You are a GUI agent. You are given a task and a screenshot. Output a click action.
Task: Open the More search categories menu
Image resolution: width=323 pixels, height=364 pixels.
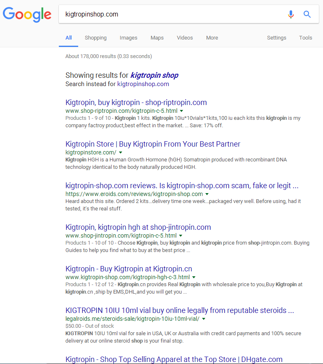pyautogui.click(x=212, y=37)
